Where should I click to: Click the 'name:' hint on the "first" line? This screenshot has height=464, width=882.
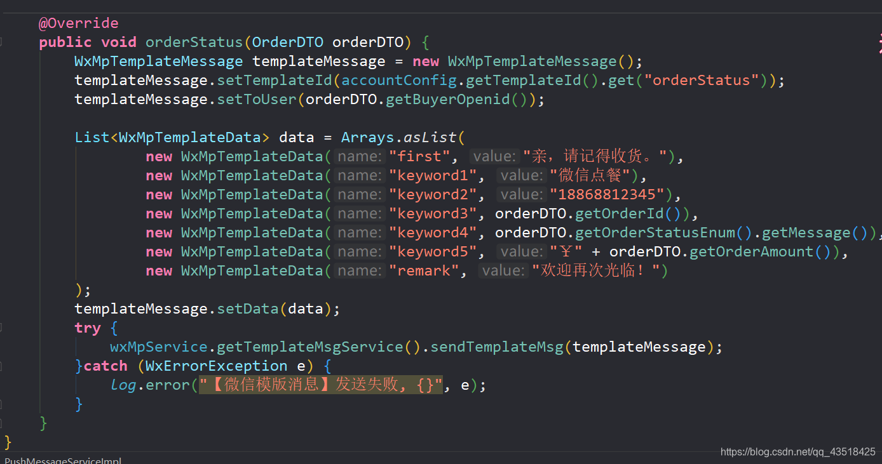coord(360,157)
